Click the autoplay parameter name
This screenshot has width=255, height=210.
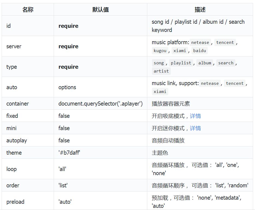17,140
